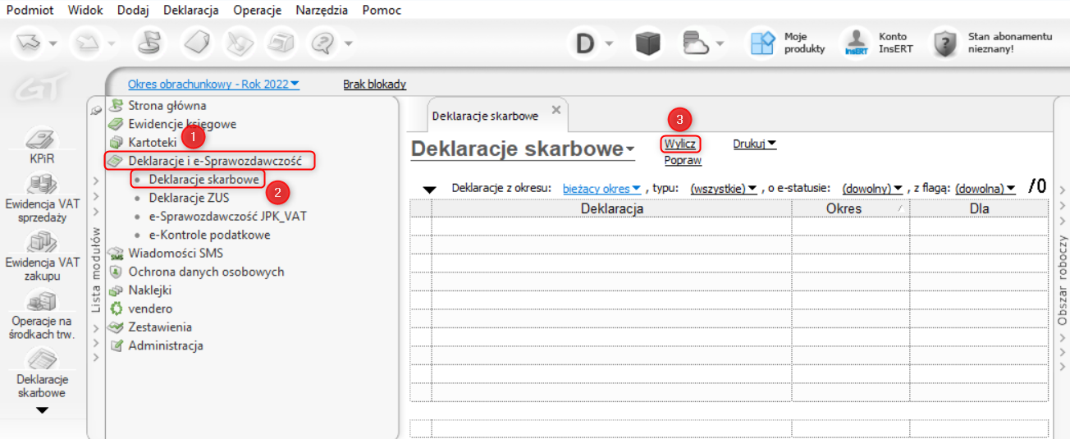
Task: Open Moje produkty
Action: click(789, 43)
